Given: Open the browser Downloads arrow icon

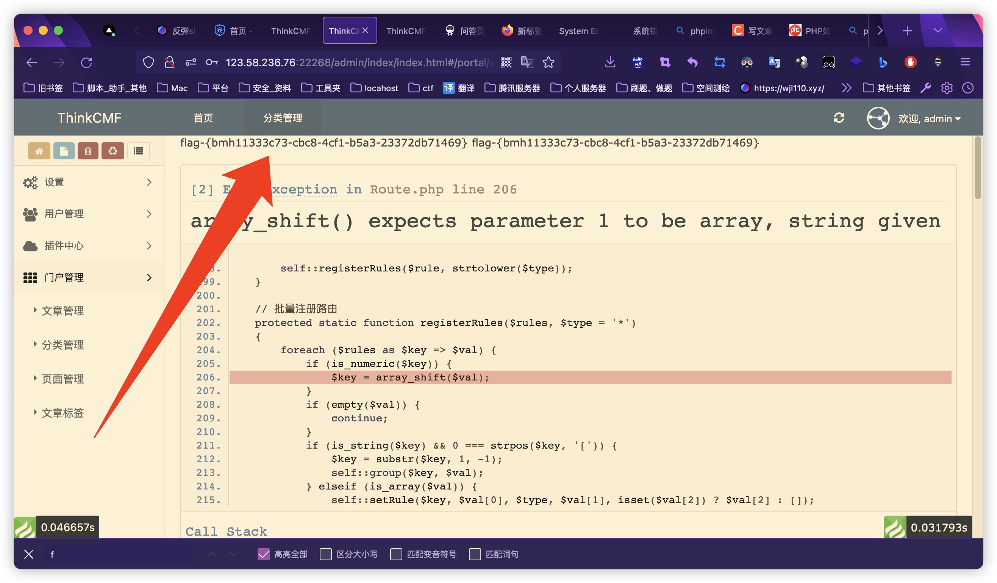Looking at the screenshot, I should pyautogui.click(x=610, y=62).
